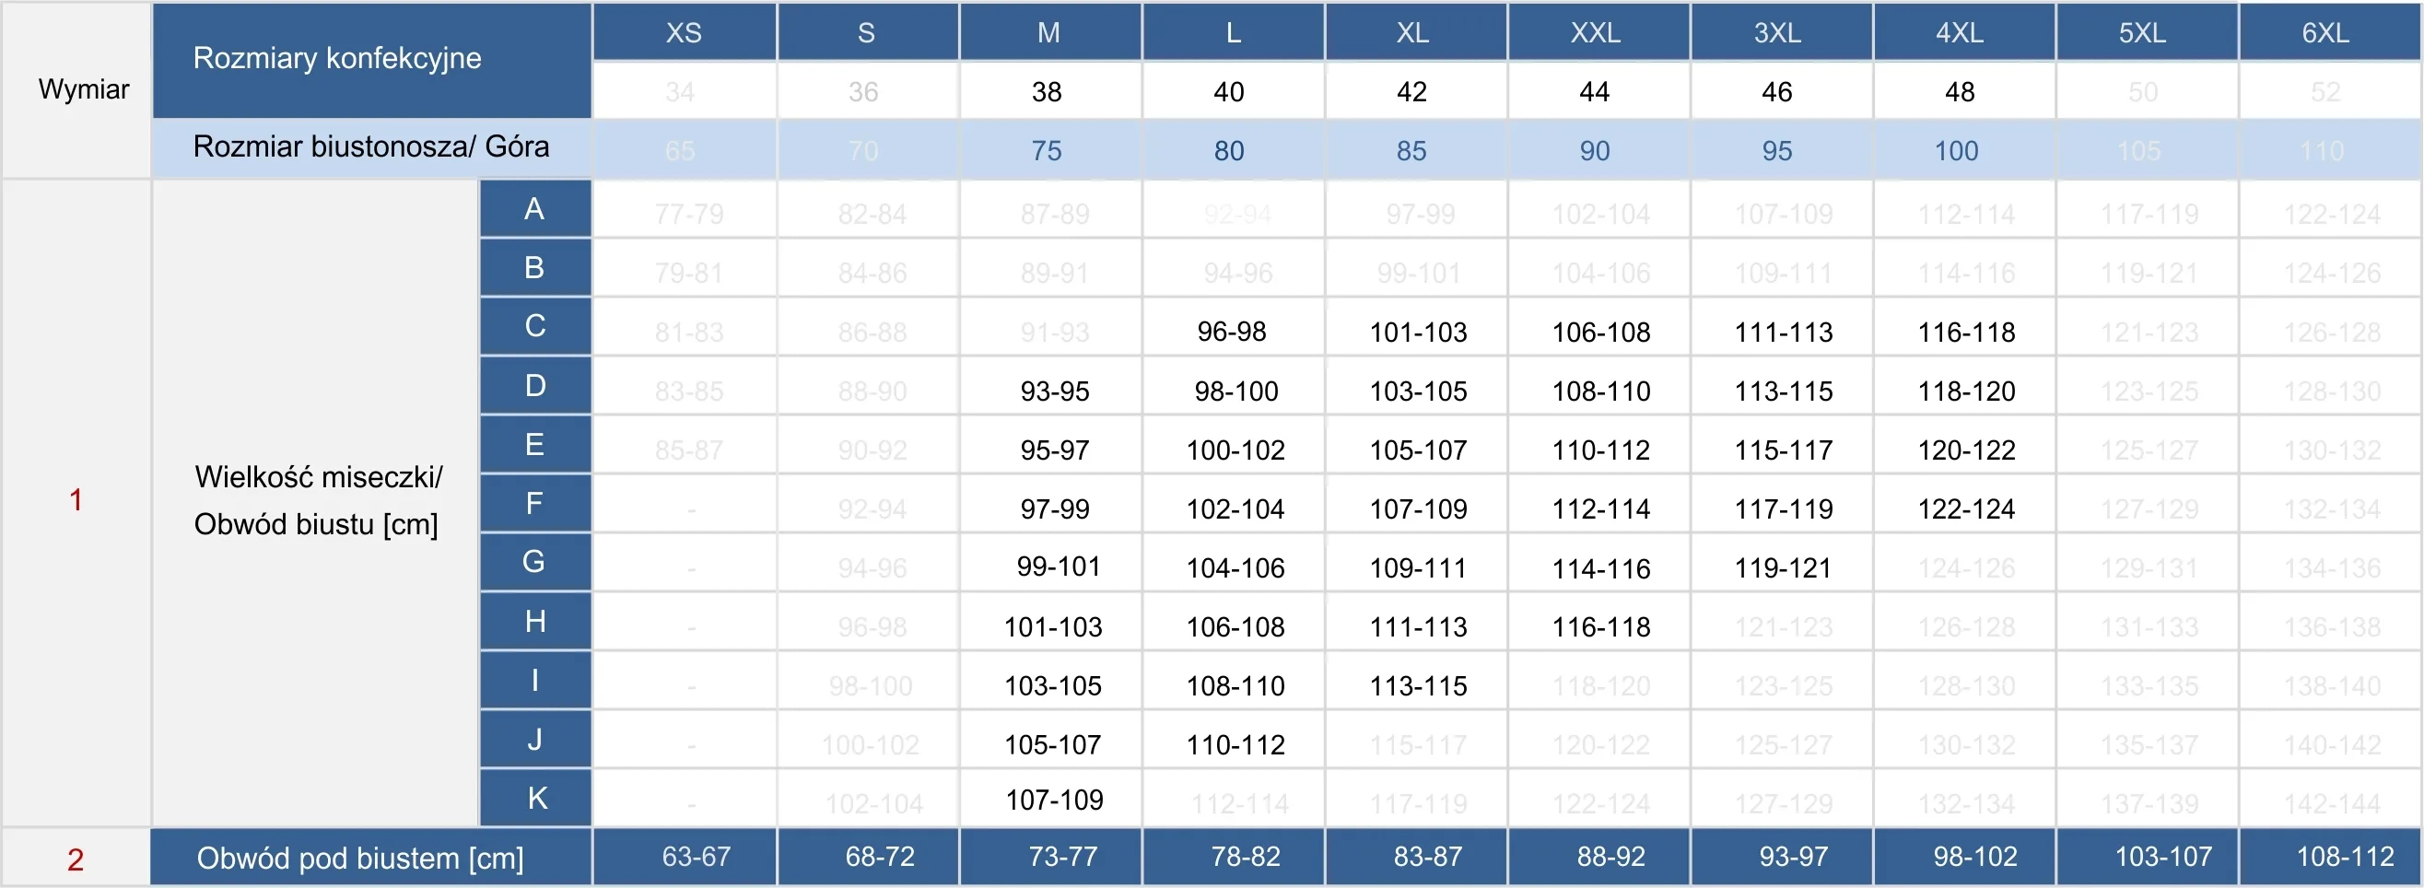The height and width of the screenshot is (888, 2424).
Task: Click the red measurement number 2
Action: 76,859
